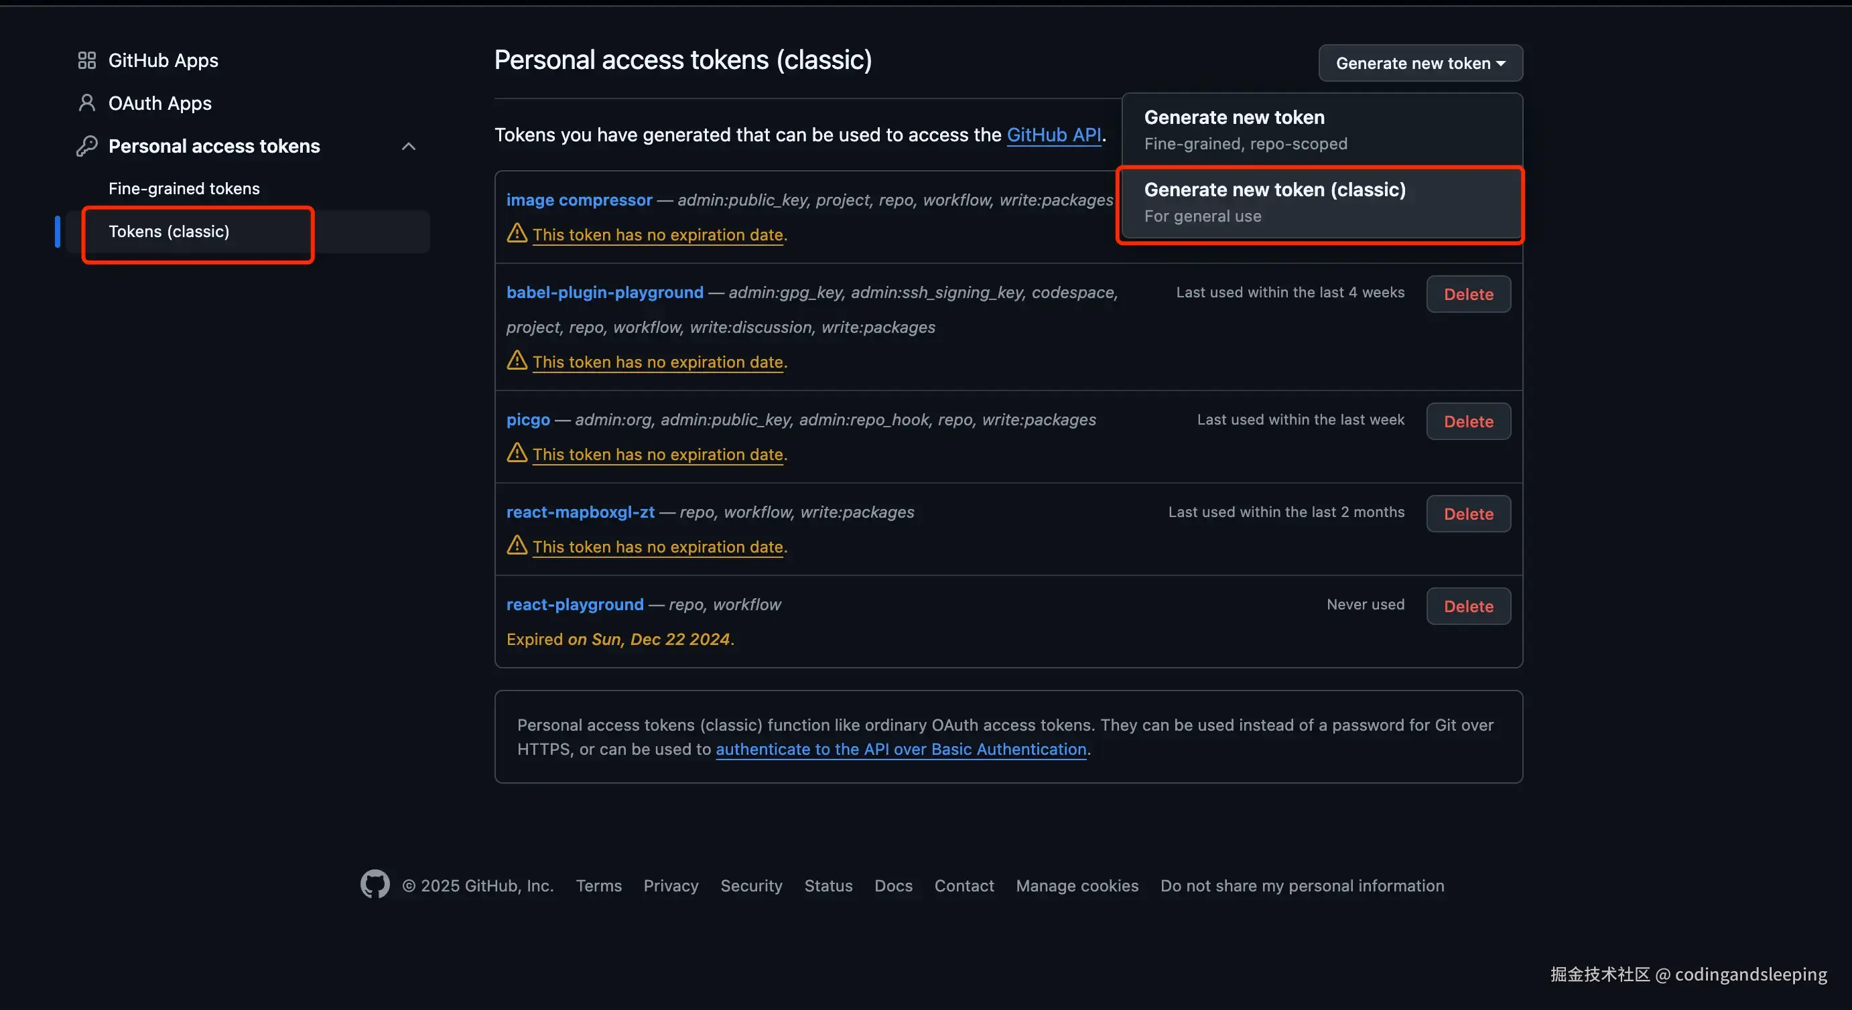Select Fine-grained tokens in sidebar
The width and height of the screenshot is (1852, 1010).
(x=184, y=188)
